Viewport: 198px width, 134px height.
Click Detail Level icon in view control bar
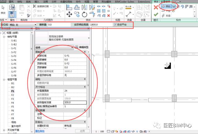(108, 131)
